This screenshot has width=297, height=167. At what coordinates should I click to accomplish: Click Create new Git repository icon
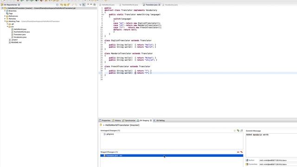point(68,5)
